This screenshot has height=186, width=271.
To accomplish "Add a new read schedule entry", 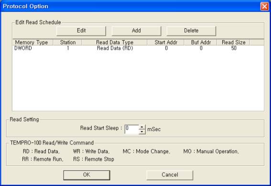I will (136, 31).
